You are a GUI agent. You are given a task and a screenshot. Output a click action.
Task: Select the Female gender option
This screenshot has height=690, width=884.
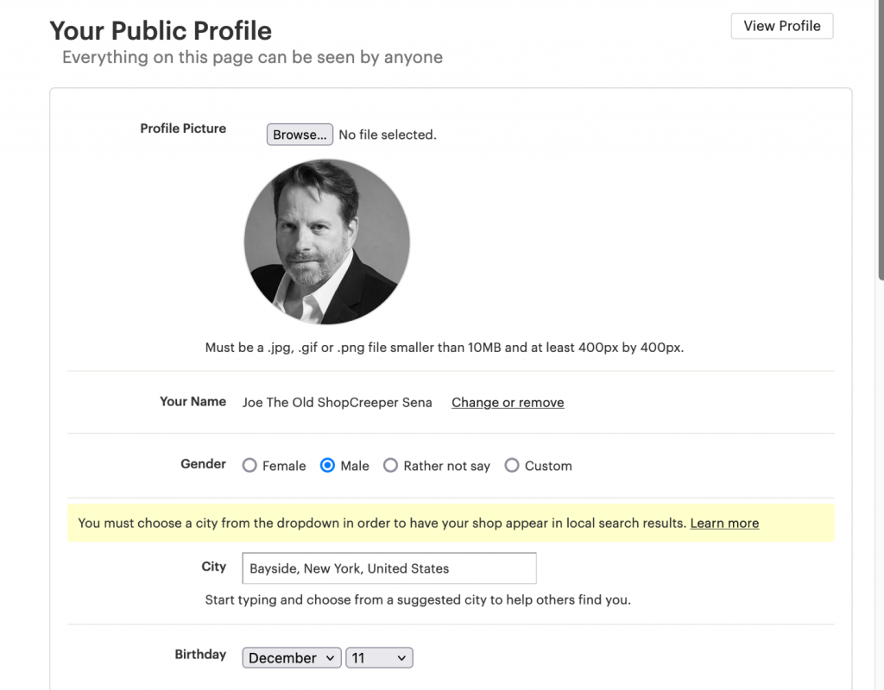coord(249,465)
